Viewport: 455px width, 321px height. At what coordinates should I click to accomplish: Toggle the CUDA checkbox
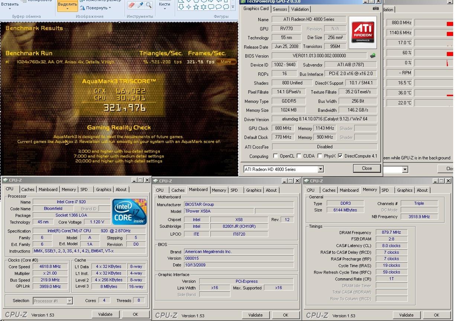point(299,156)
